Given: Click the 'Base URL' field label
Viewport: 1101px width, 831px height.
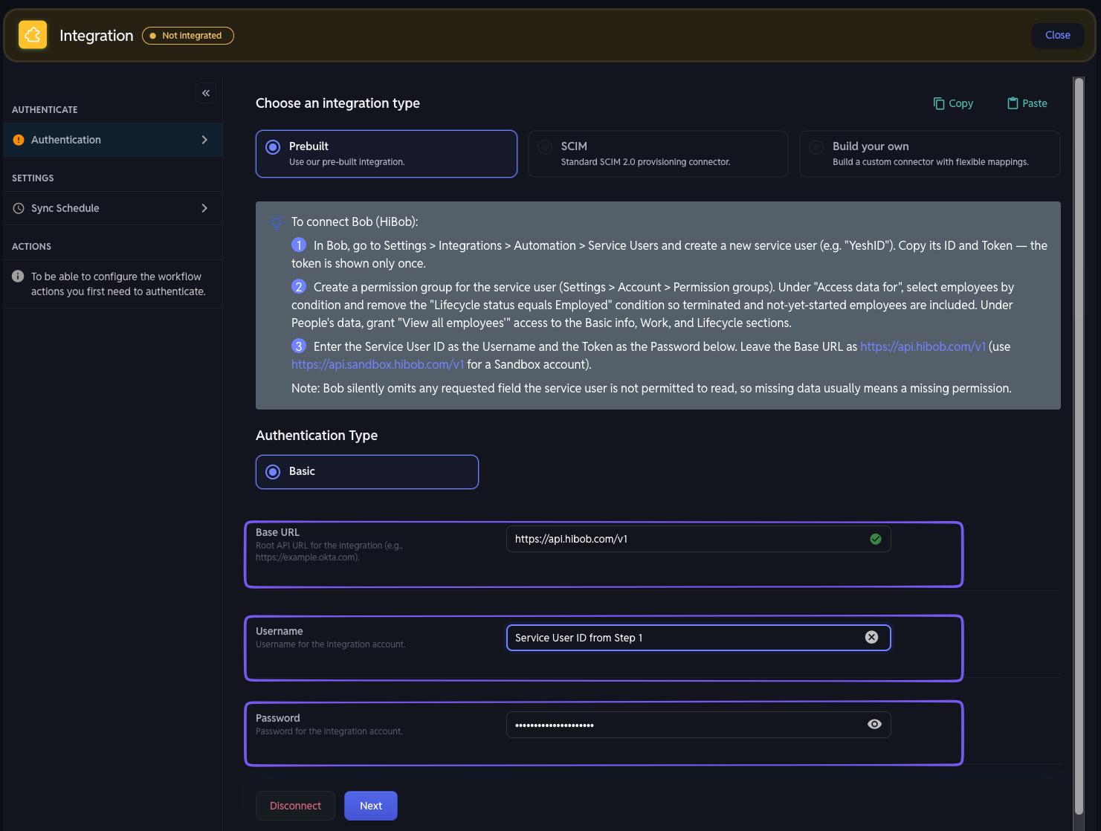Looking at the screenshot, I should [x=277, y=532].
